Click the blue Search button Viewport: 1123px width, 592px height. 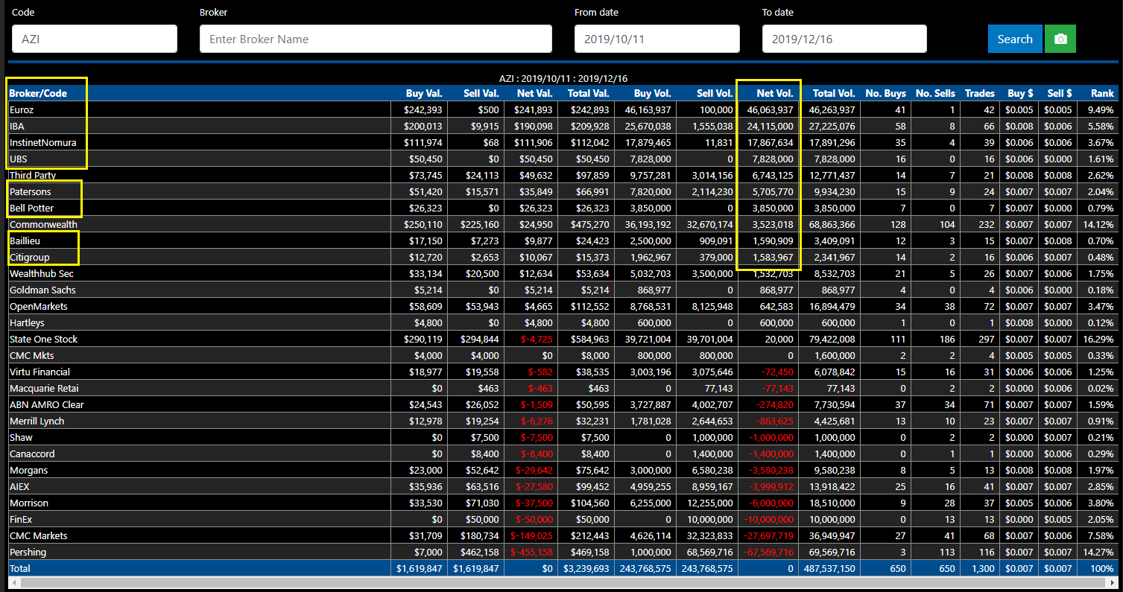point(1015,39)
